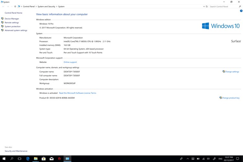Click the ENG language indicator
Screen dimensions: 243x162
[220, 159]
